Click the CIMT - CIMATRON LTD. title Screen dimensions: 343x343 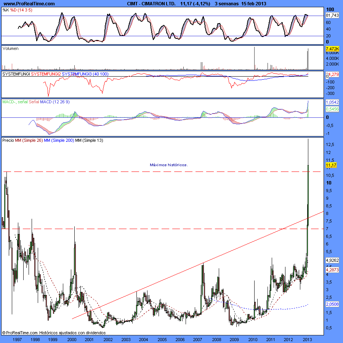coord(151,4)
